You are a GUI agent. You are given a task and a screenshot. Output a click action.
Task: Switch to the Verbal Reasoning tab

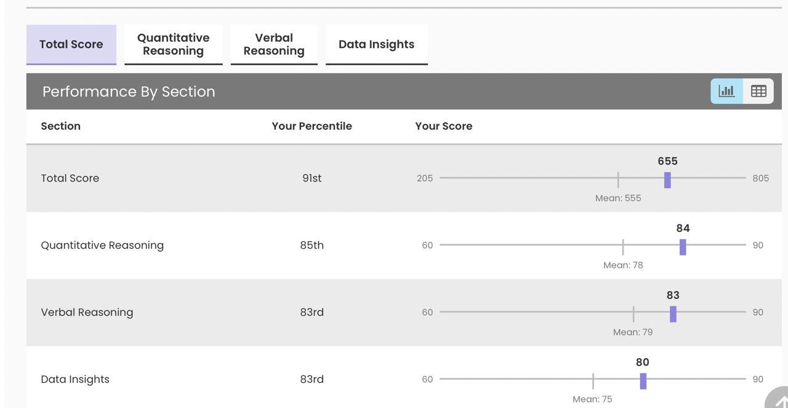click(x=274, y=44)
